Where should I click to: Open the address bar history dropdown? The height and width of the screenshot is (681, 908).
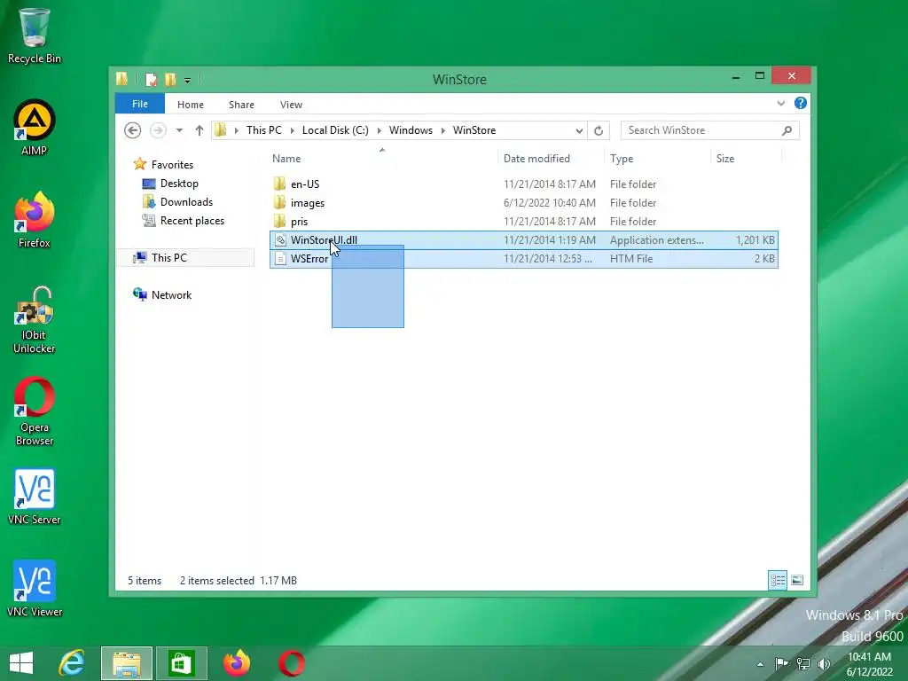click(579, 131)
